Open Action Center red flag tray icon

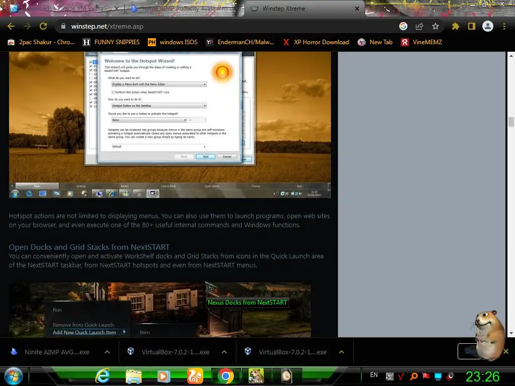(x=426, y=376)
